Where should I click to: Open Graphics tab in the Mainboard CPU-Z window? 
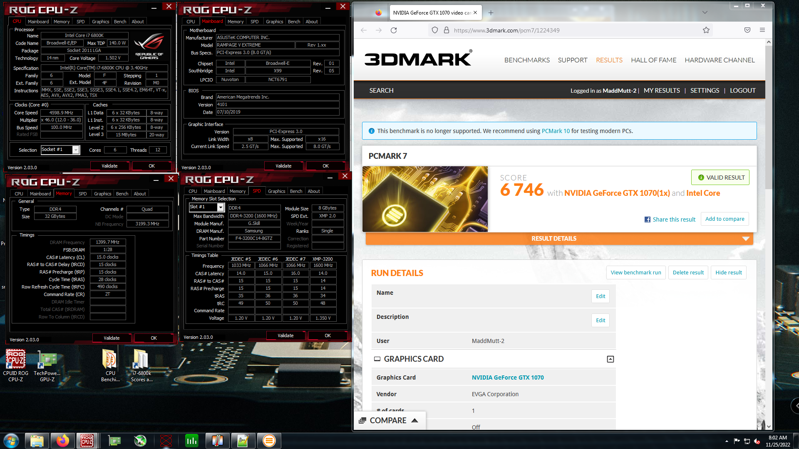(x=274, y=22)
